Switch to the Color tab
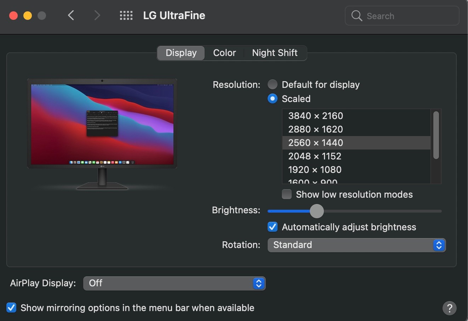The width and height of the screenshot is (468, 321). click(224, 53)
